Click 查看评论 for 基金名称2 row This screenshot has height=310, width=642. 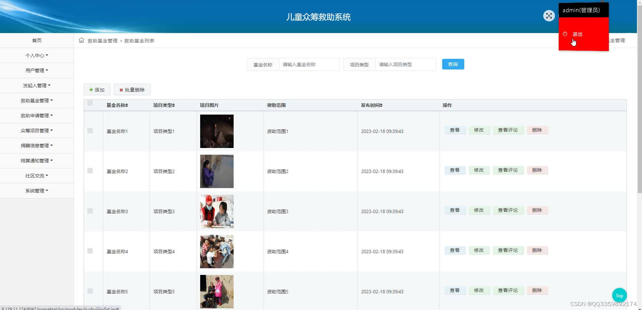tap(508, 170)
